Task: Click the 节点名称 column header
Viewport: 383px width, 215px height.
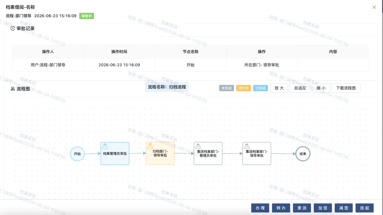Action: coord(190,52)
